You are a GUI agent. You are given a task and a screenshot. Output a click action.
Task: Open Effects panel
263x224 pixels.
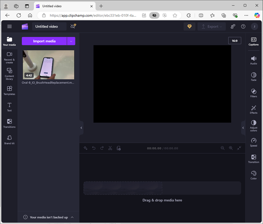click(x=254, y=110)
